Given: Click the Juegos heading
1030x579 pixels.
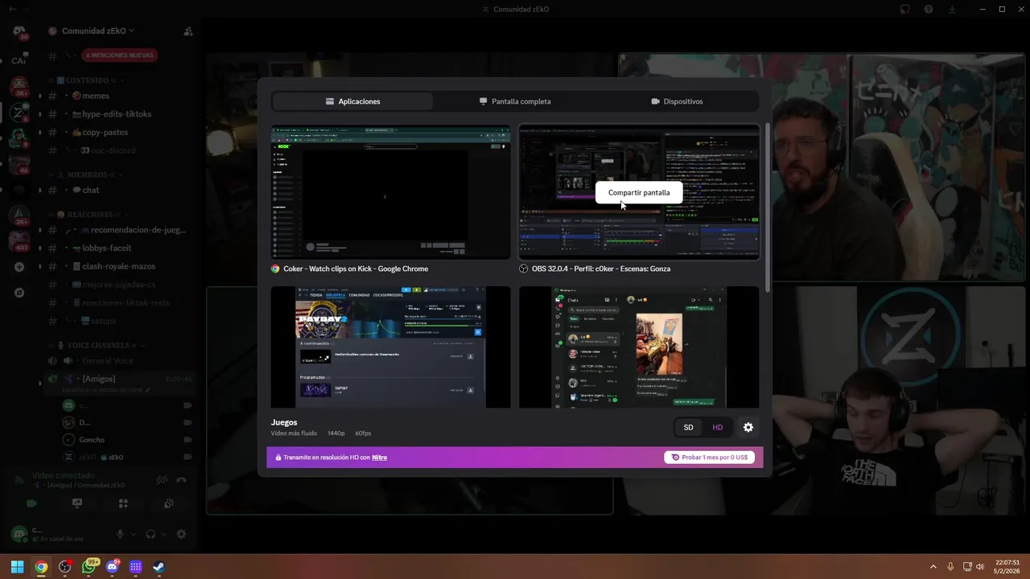Looking at the screenshot, I should [284, 422].
